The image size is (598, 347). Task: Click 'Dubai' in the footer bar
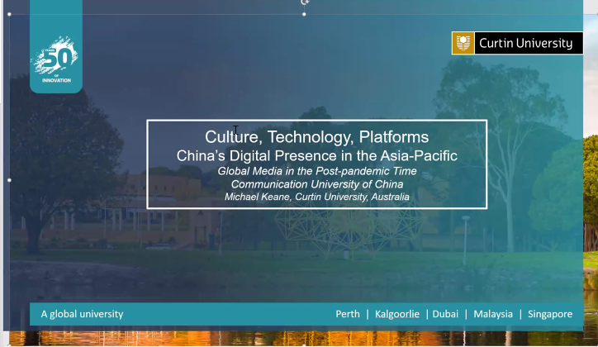coord(444,314)
